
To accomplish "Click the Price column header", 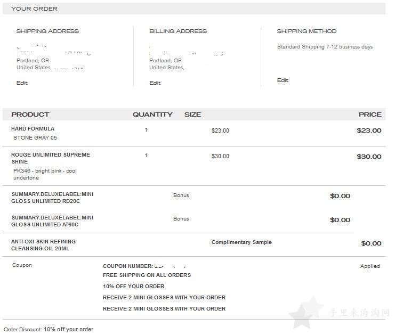I will [370, 115].
